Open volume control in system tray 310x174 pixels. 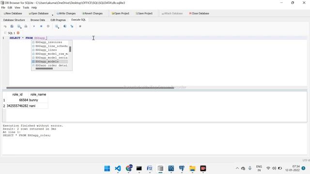click(274, 168)
